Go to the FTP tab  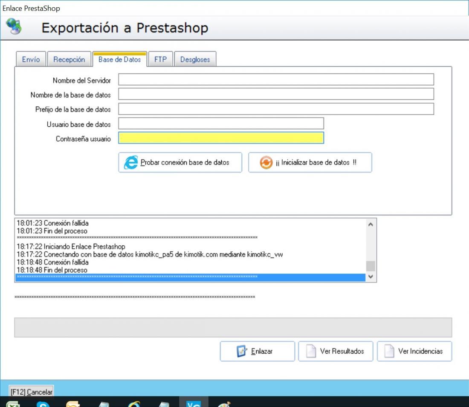(x=161, y=59)
